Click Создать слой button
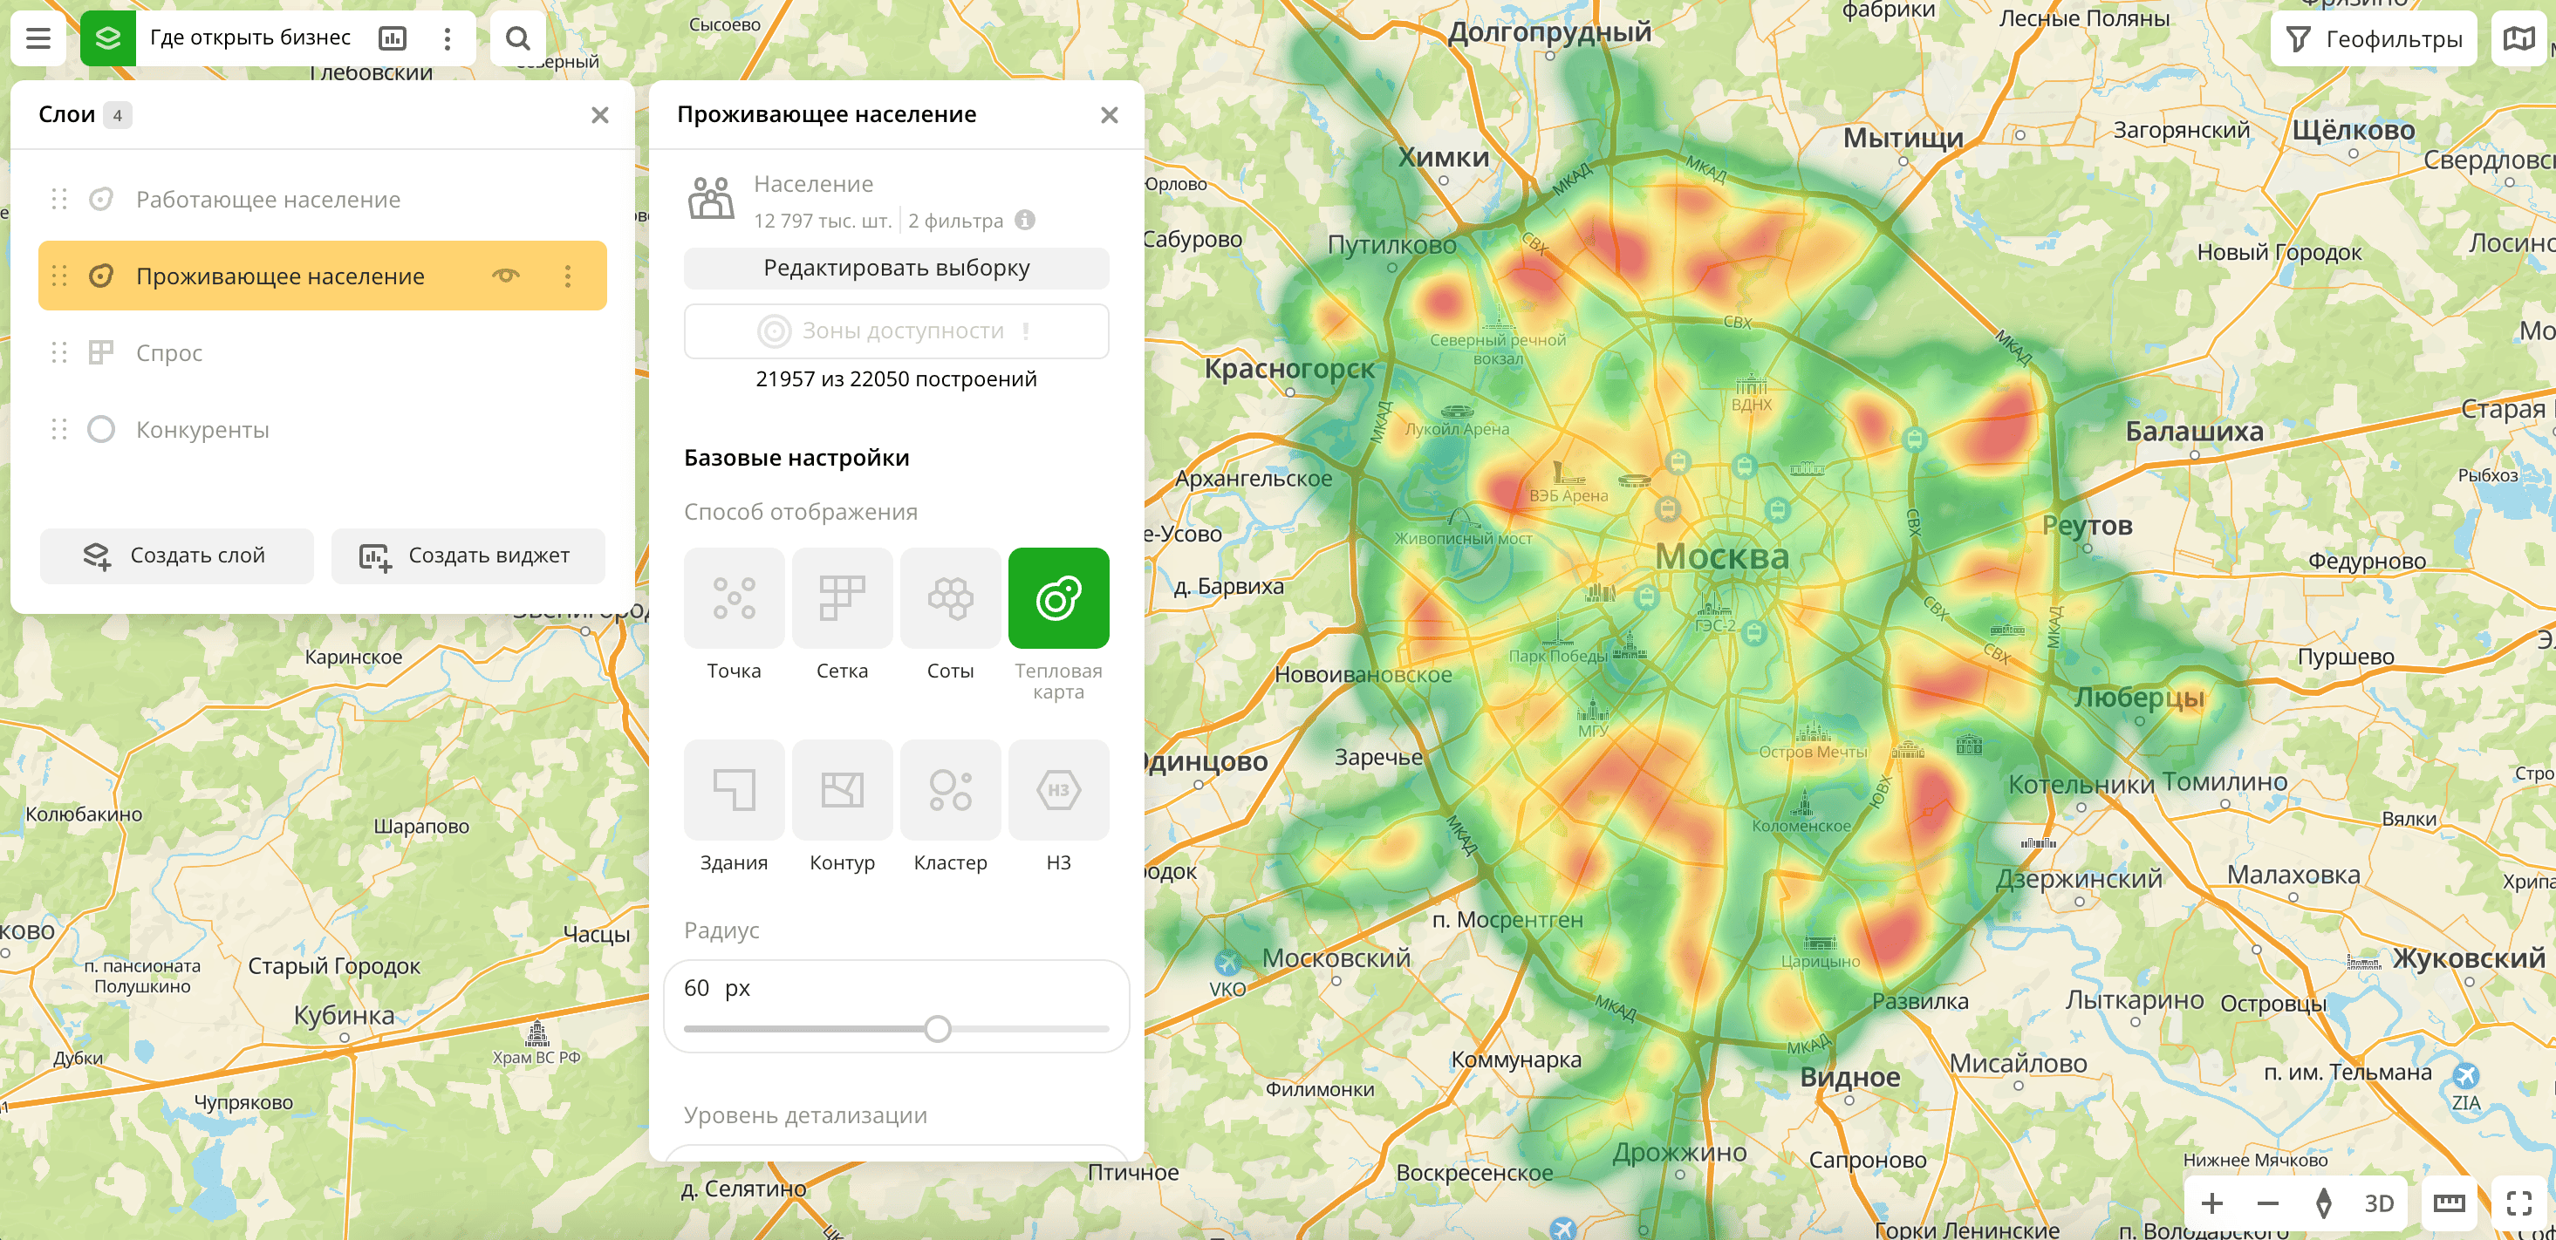Image resolution: width=2556 pixels, height=1240 pixels. 176,555
